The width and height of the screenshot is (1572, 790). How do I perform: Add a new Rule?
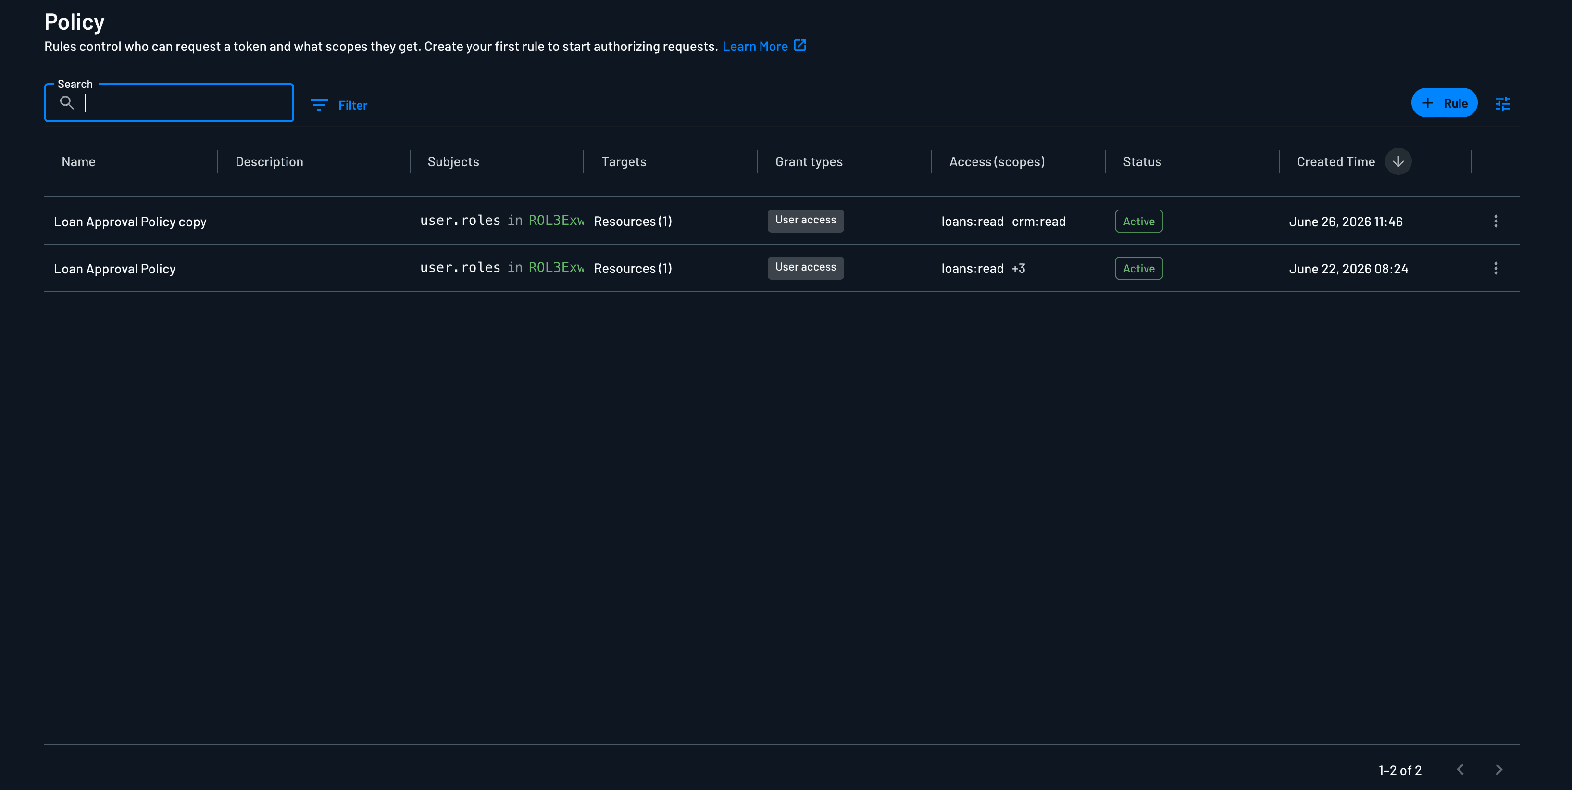tap(1444, 103)
